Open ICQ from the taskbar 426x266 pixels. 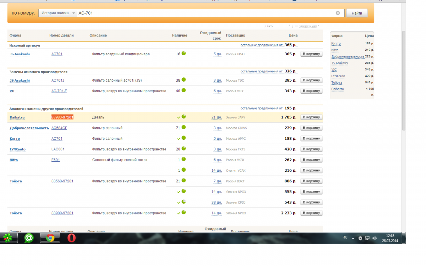pos(8,238)
